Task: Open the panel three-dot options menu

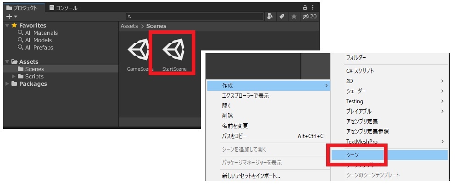Action: [x=313, y=7]
